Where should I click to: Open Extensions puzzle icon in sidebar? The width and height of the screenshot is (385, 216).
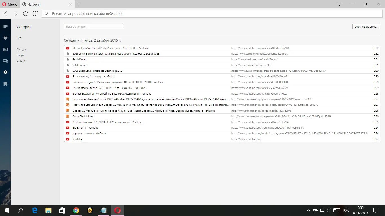(x=5, y=84)
